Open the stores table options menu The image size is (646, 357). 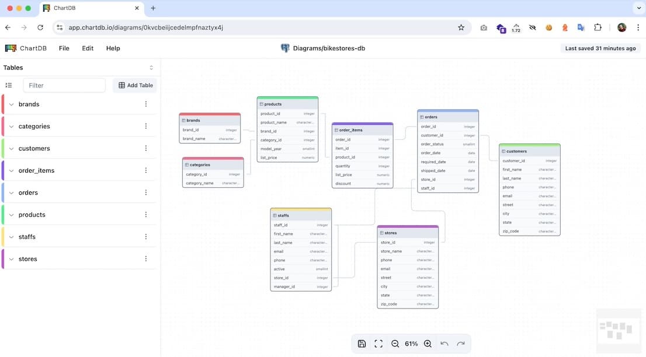(145, 258)
